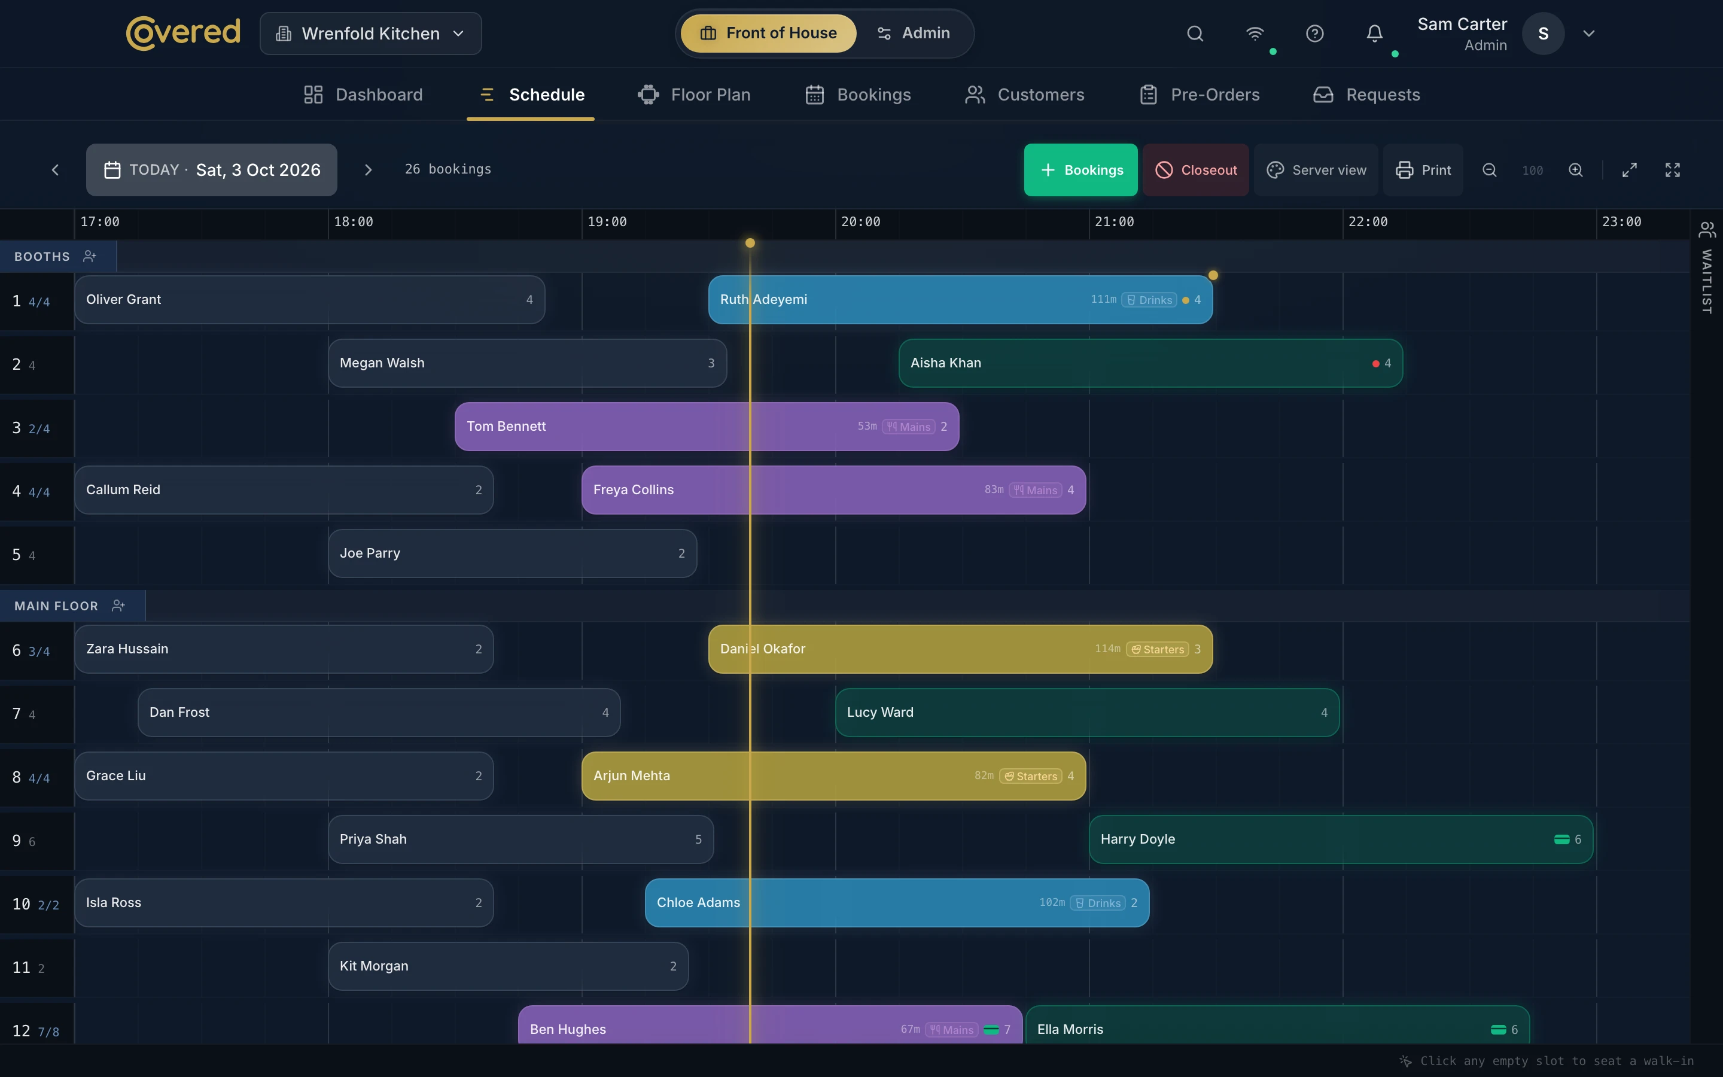Image resolution: width=1723 pixels, height=1077 pixels.
Task: Enter fullscreen mode icon
Action: [x=1673, y=169]
